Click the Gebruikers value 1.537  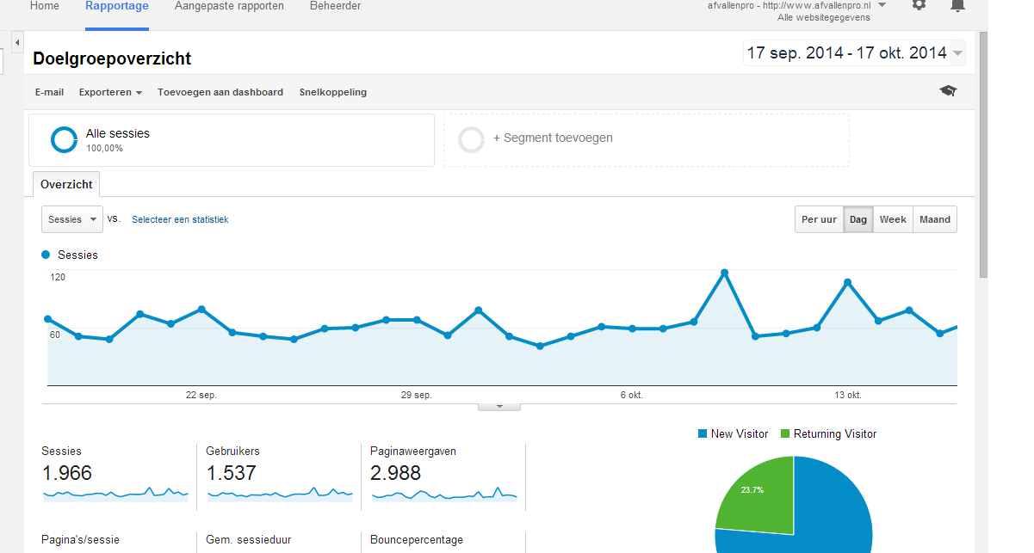pyautogui.click(x=231, y=473)
